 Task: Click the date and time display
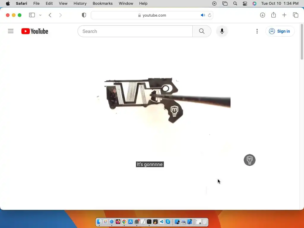coord(280,3)
